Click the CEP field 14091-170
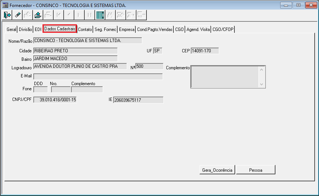The height and width of the screenshot is (196, 319). 205,51
